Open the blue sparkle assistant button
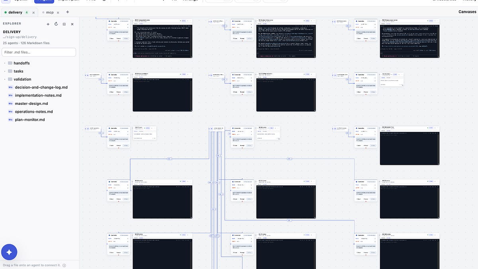The image size is (478, 269). point(9,252)
